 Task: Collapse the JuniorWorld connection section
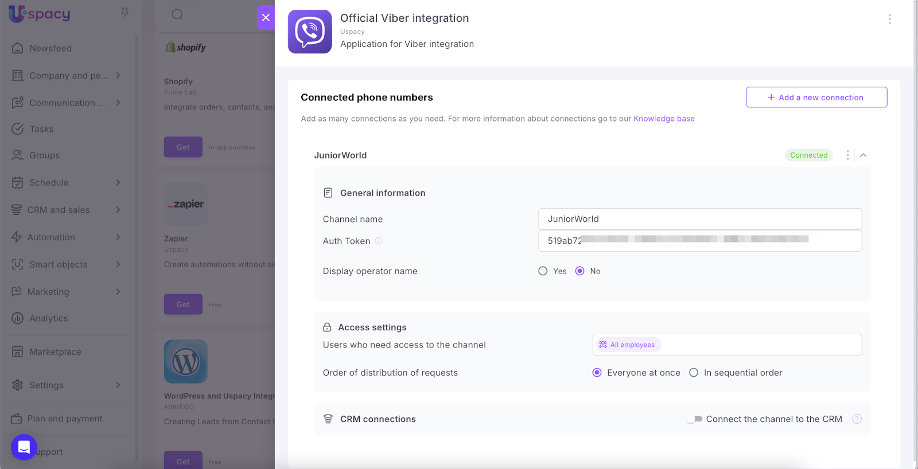click(863, 155)
